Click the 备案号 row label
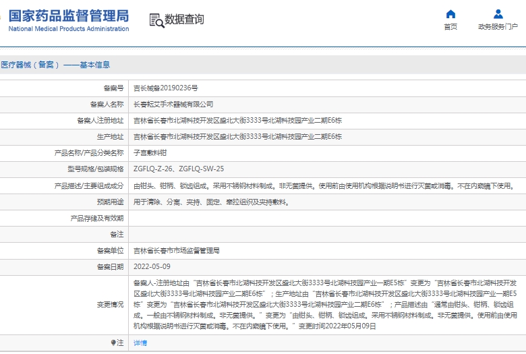 (113, 88)
